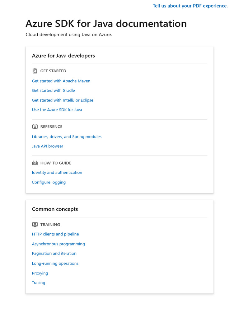Open Get started with Apache Maven
Image resolution: width=239 pixels, height=319 pixels.
point(61,81)
